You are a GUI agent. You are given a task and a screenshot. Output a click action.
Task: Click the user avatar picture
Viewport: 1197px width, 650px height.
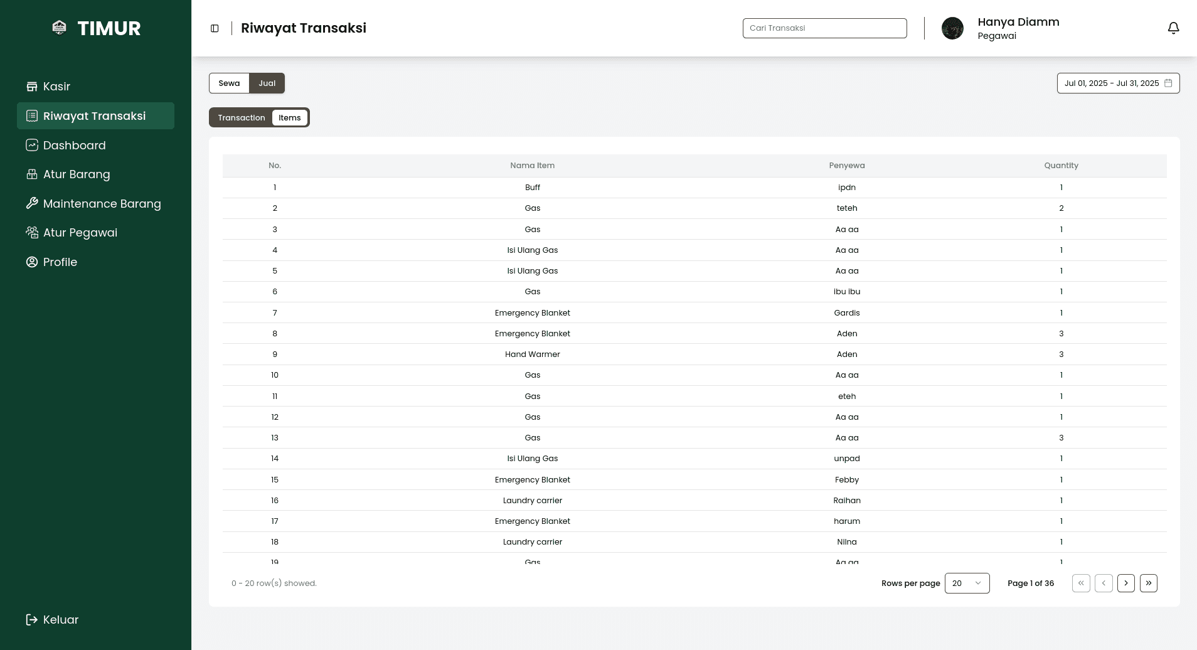[952, 28]
